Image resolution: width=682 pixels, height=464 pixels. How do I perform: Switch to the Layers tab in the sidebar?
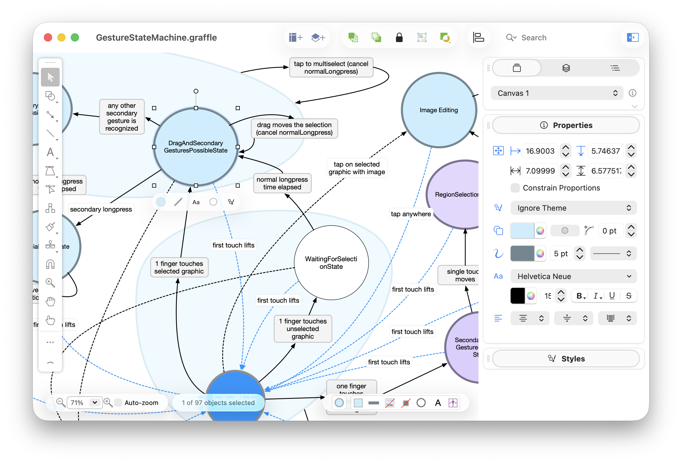[566, 68]
